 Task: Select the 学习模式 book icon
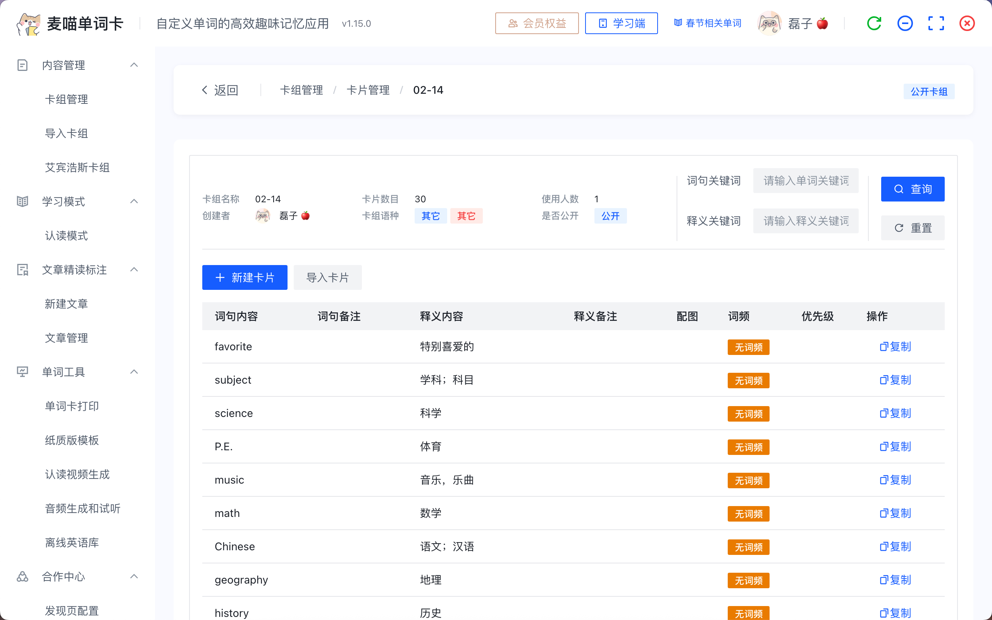point(22,201)
